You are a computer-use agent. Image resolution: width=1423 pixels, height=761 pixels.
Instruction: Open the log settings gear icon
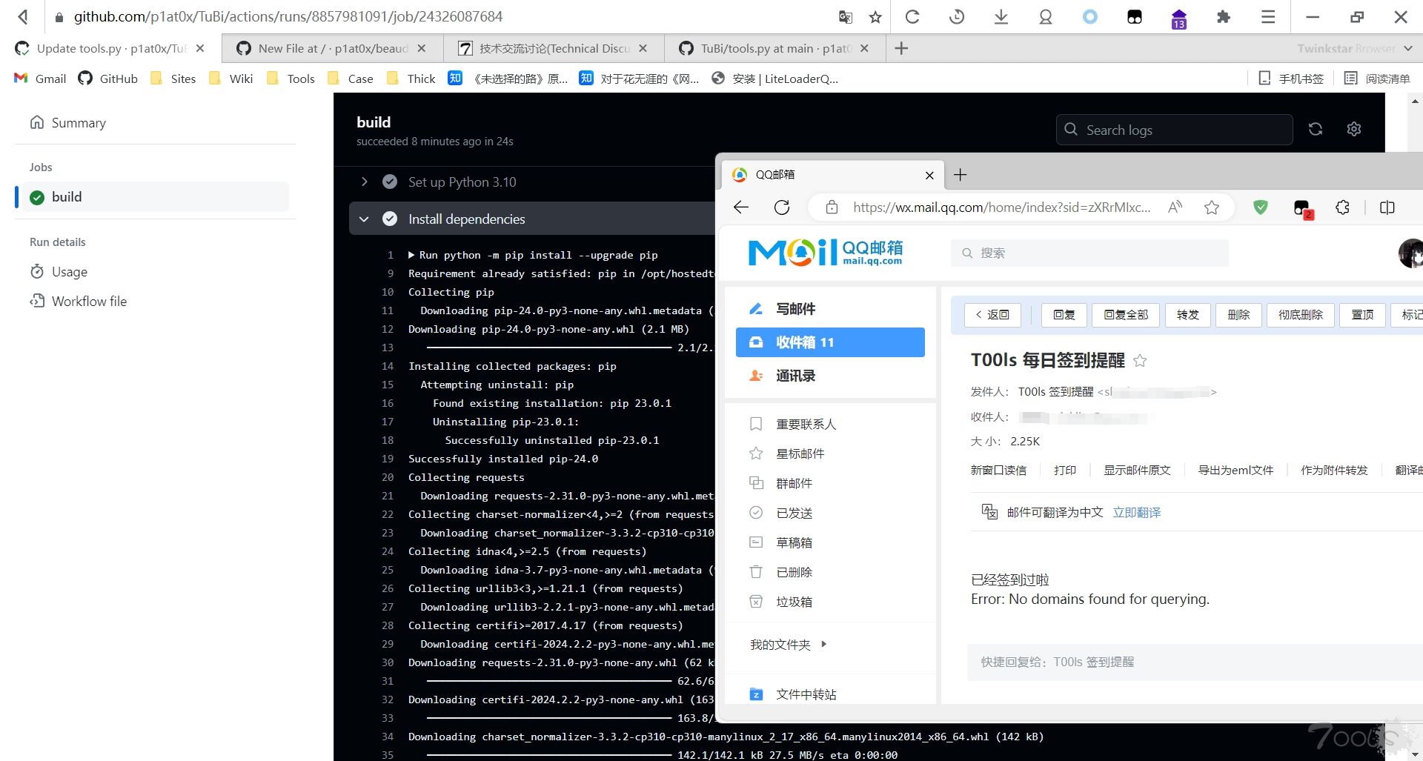1354,129
